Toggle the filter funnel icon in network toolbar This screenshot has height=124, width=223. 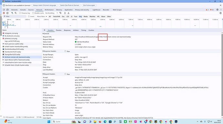[x=12, y=13]
